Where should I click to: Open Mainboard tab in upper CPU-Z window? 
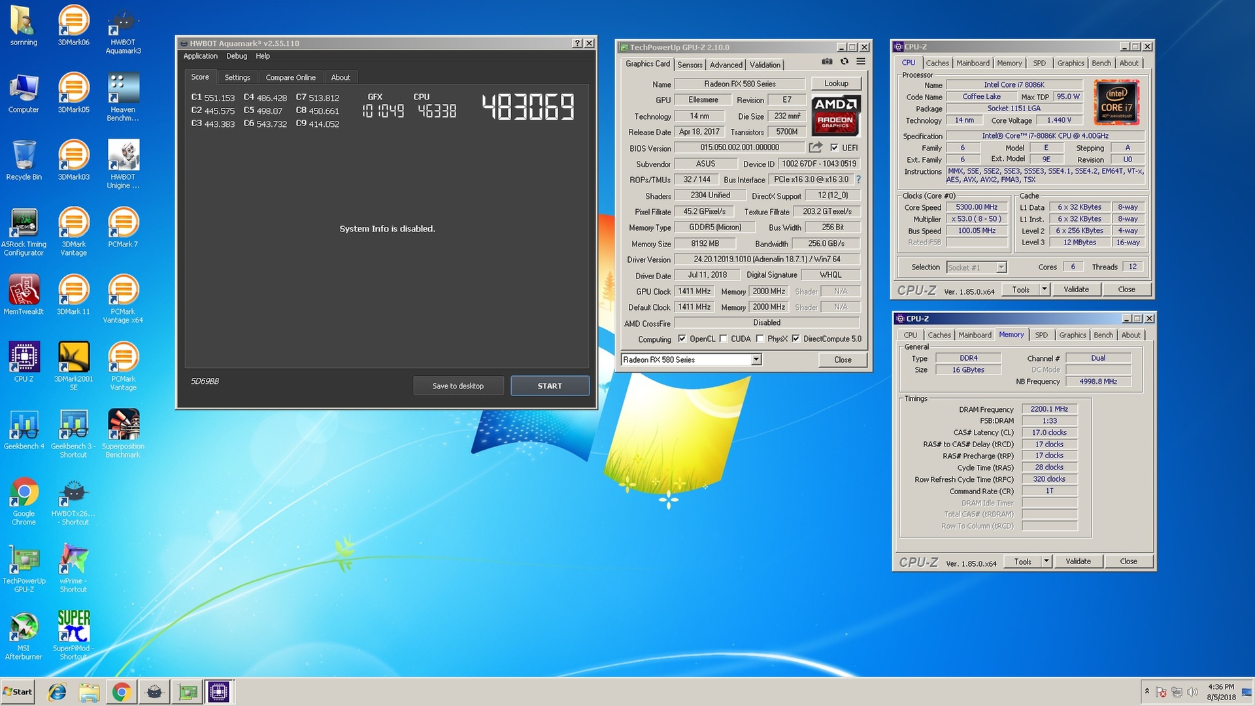coord(973,63)
